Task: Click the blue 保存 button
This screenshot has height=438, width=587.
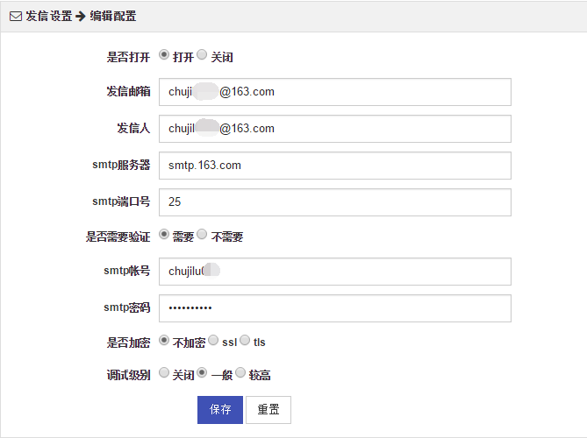Action: pyautogui.click(x=220, y=410)
